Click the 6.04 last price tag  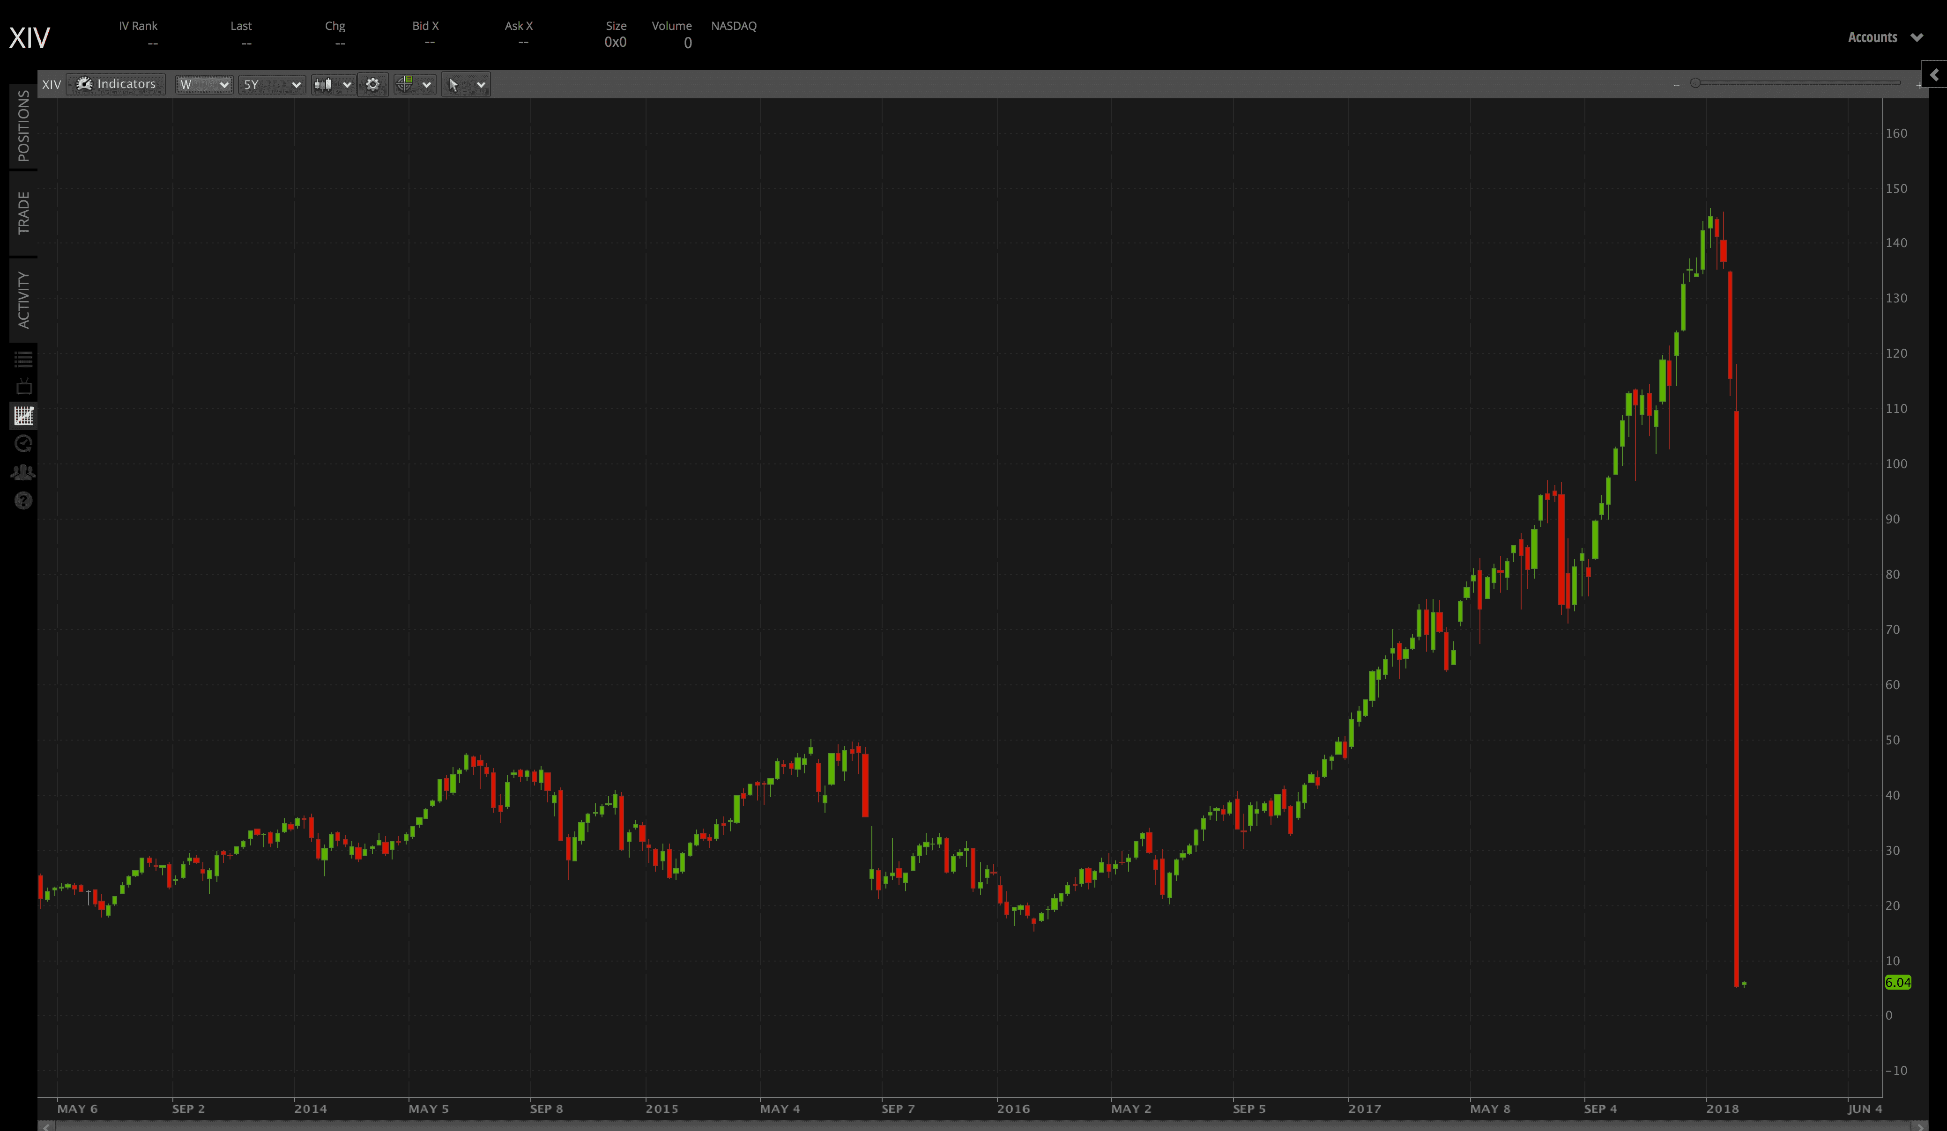click(1897, 982)
